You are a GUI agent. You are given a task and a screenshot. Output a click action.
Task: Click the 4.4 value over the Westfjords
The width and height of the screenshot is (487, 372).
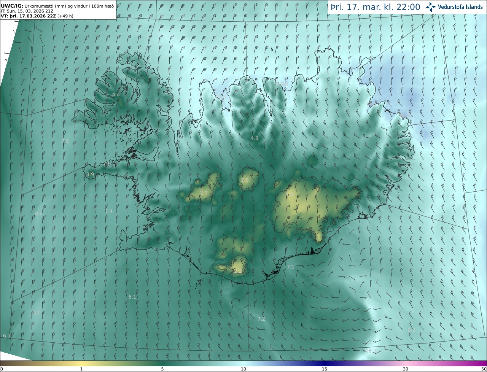pos(116,94)
